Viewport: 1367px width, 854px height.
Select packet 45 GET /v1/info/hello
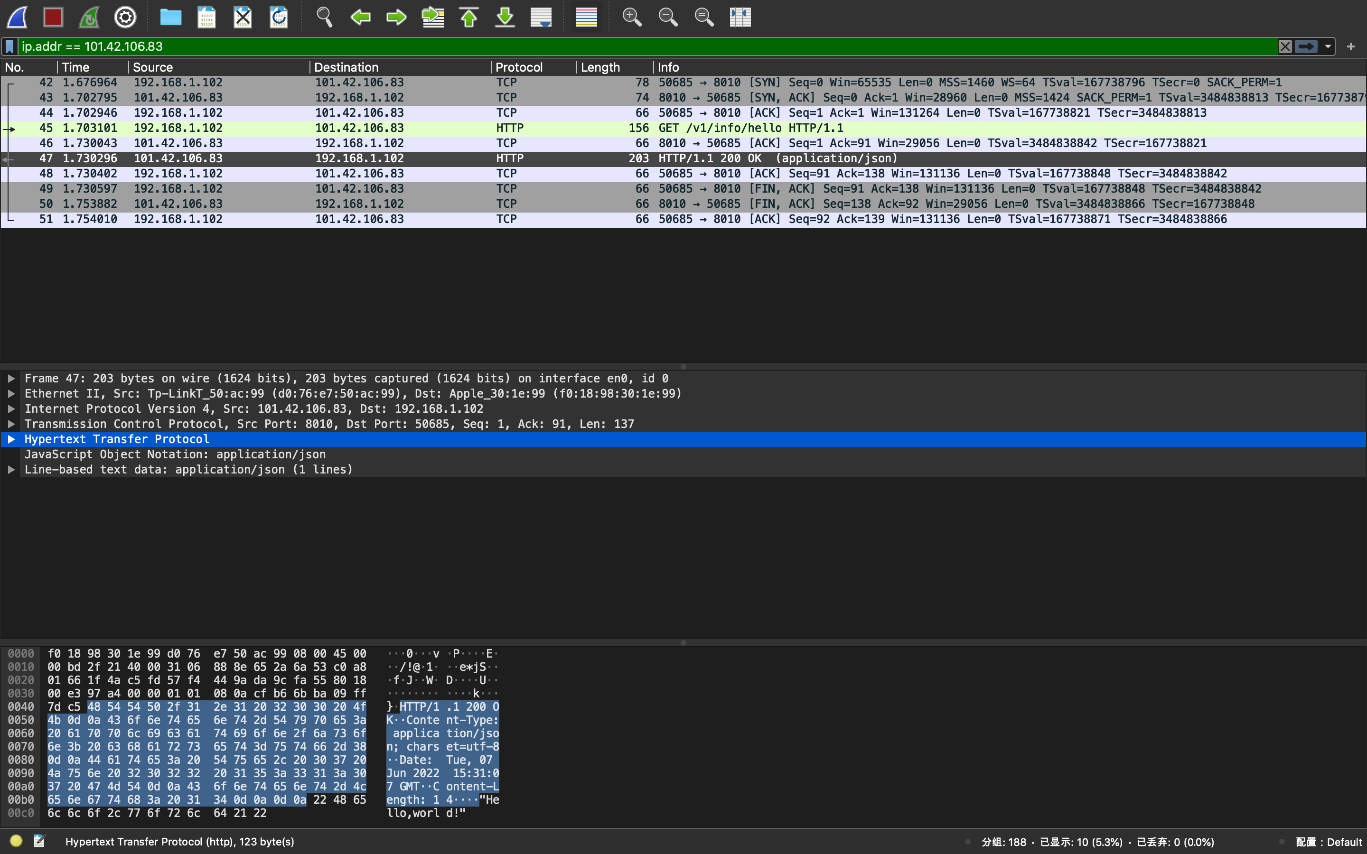click(683, 128)
